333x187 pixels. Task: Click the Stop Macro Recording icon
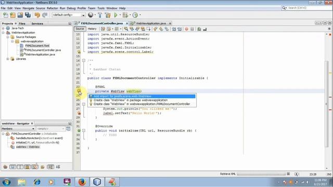pos(192,29)
